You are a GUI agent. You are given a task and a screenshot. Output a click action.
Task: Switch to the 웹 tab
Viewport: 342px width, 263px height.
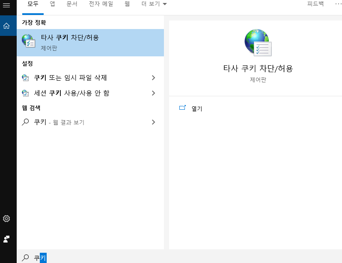pos(127,4)
